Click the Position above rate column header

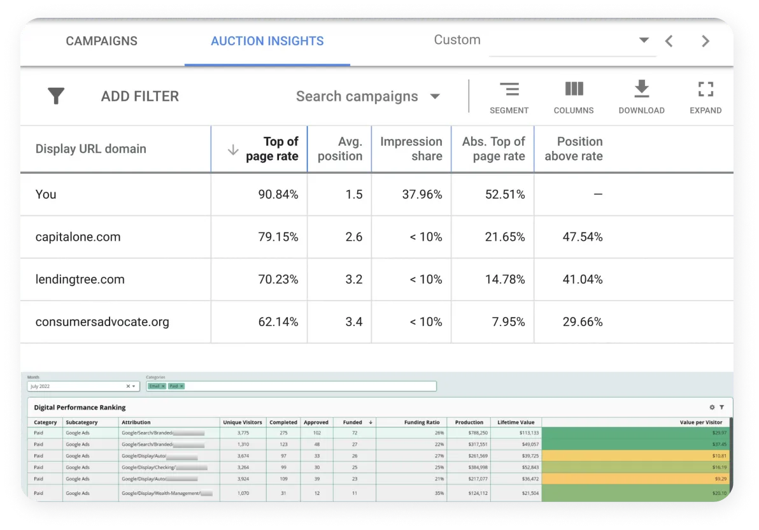pos(574,148)
